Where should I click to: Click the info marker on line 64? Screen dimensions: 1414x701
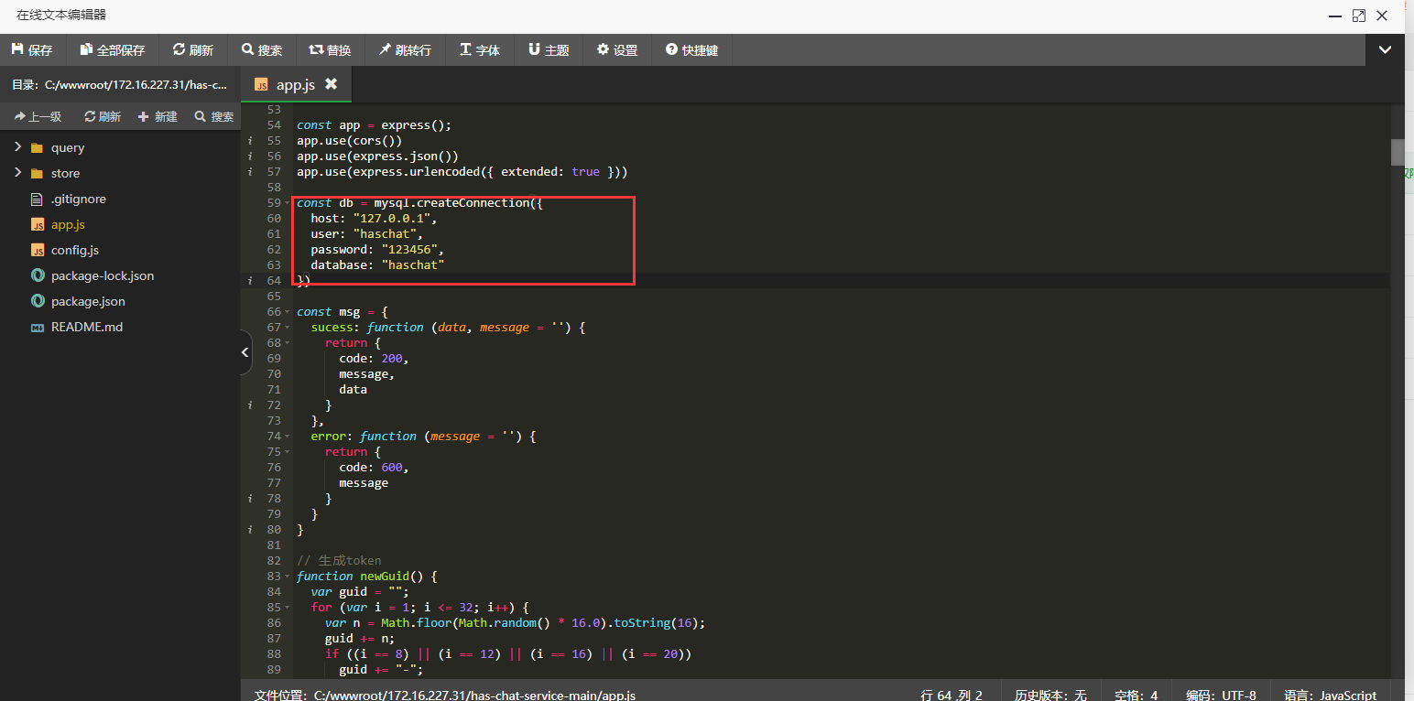250,281
